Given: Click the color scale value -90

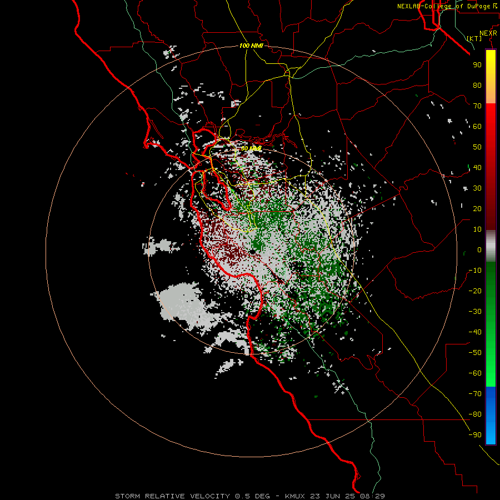Looking at the screenshot, I should coord(475,435).
